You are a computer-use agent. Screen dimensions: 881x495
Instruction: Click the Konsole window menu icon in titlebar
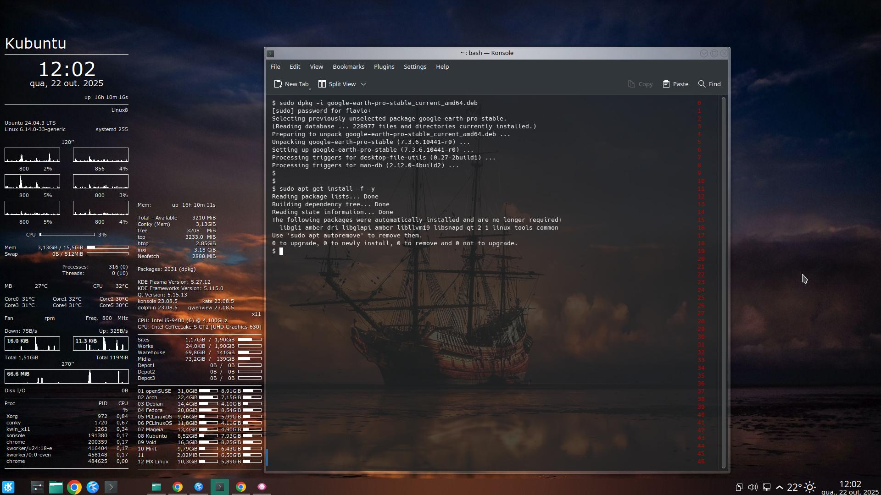270,53
